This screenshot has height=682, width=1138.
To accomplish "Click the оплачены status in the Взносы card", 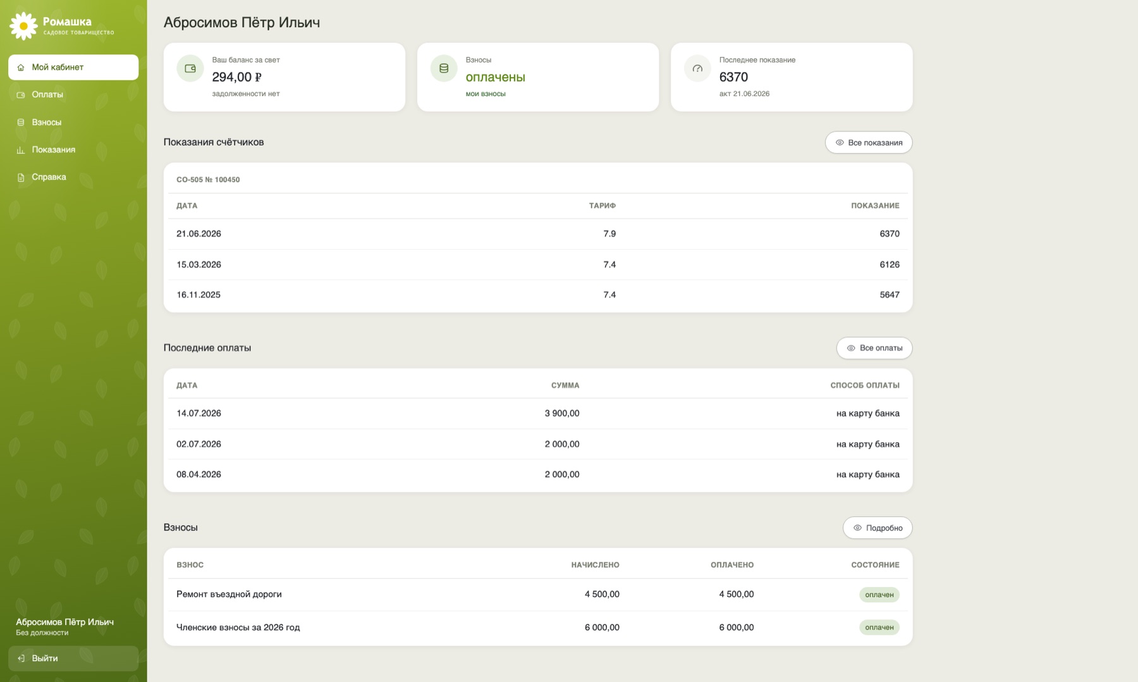I will tap(495, 77).
